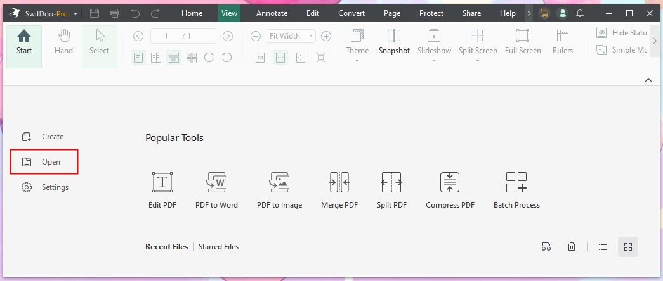
Task: Click the Start home icon
Action: coord(24,46)
